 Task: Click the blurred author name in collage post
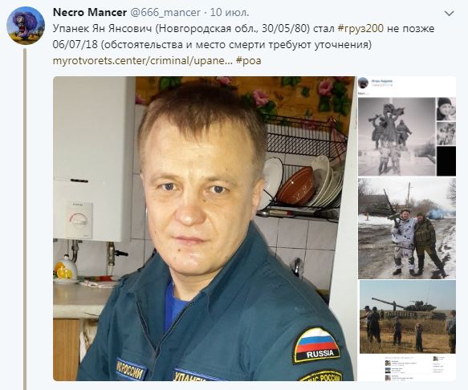click(382, 81)
